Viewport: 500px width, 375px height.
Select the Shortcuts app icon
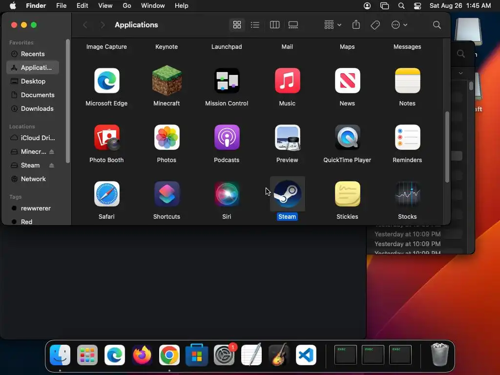click(x=167, y=194)
